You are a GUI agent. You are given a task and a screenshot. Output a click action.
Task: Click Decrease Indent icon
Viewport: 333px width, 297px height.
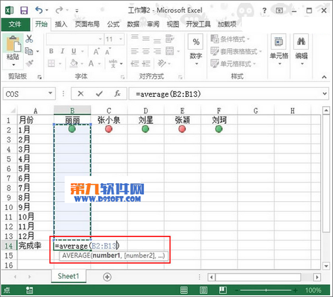point(134,64)
